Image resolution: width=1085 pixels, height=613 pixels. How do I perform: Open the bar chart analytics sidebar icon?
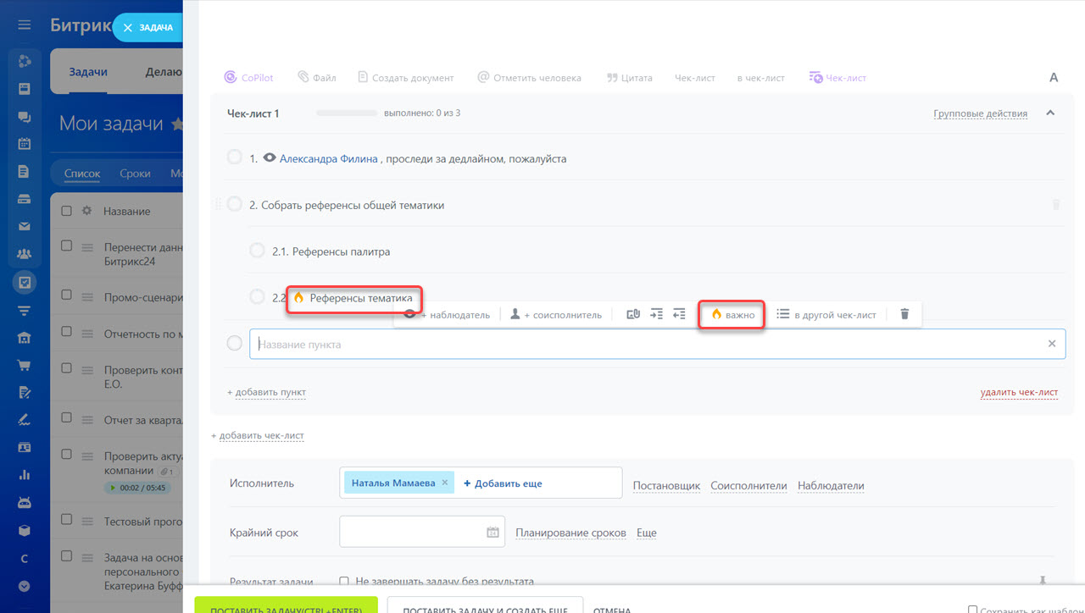pos(25,475)
